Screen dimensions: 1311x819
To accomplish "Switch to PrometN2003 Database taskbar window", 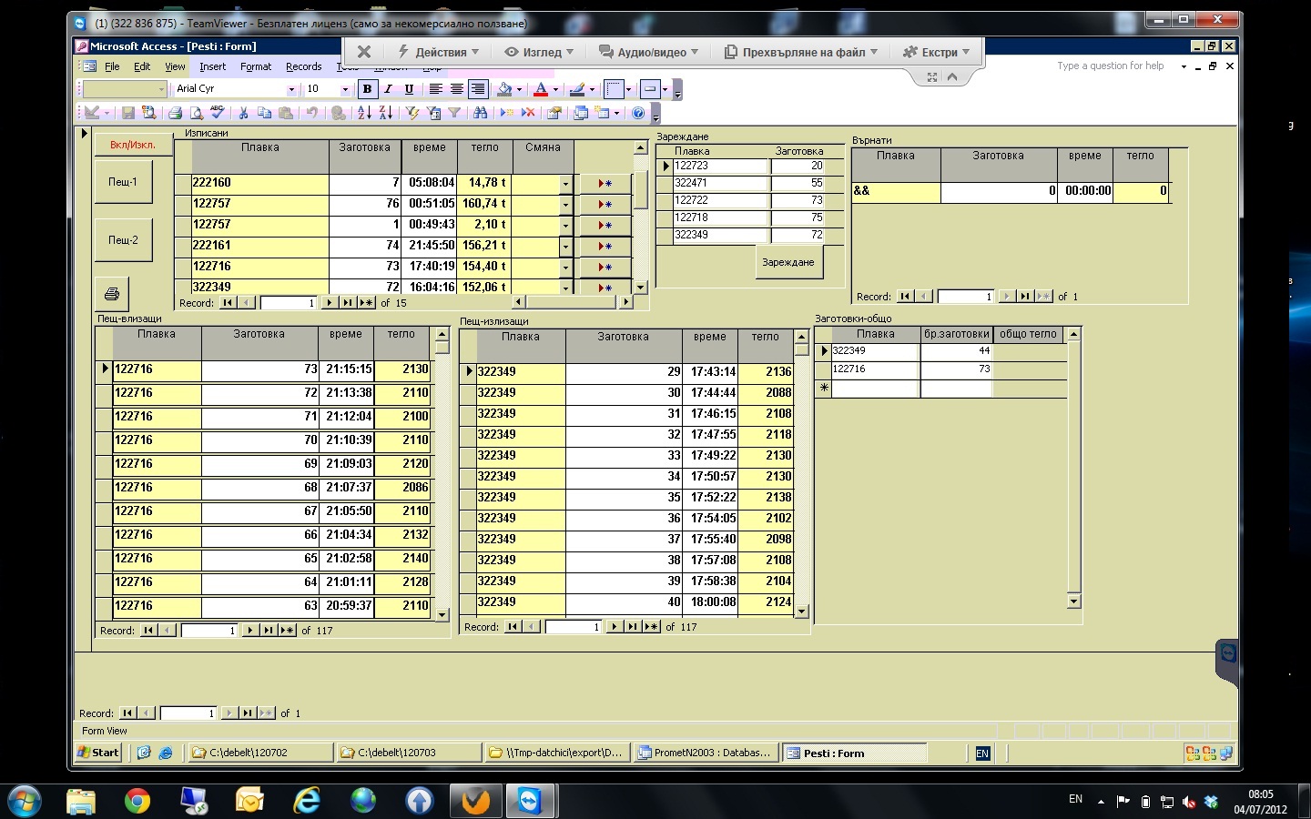I will 706,753.
